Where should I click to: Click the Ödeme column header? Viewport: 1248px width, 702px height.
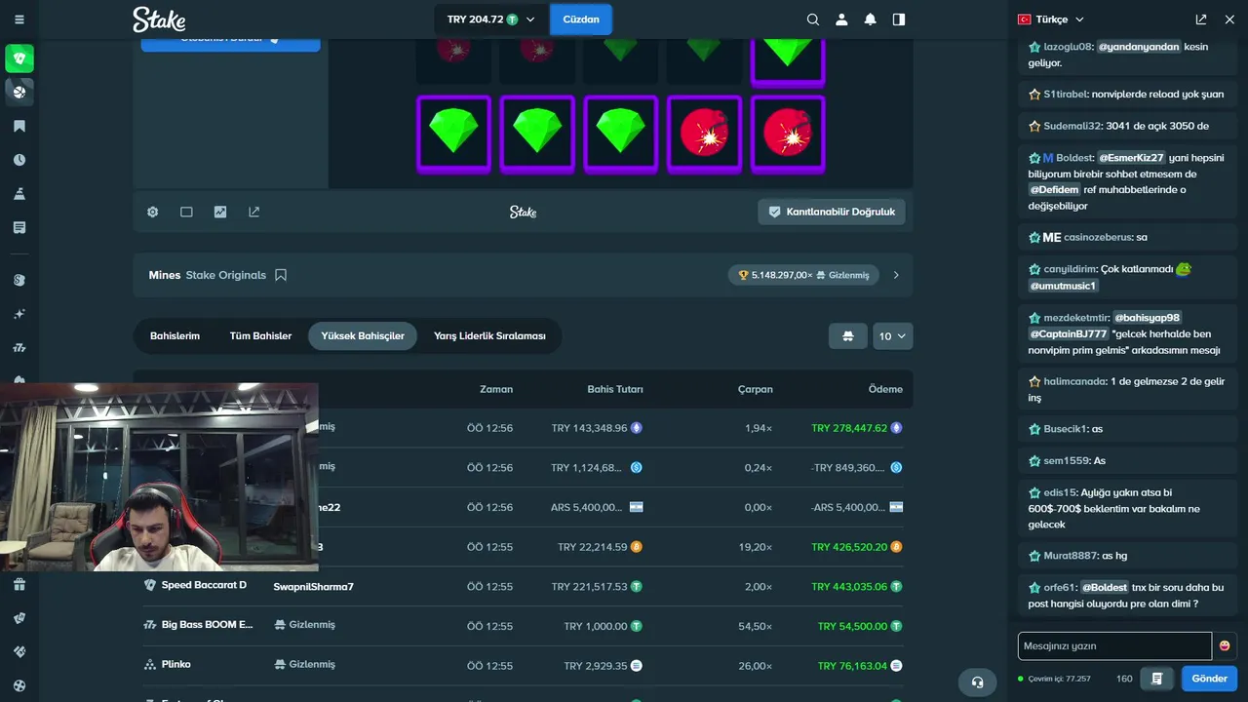[885, 389]
